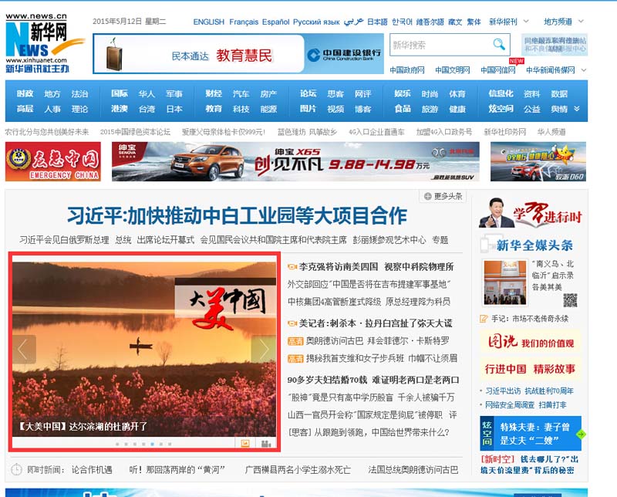This screenshot has height=497, width=617.
Task: Open the 地方频道 dropdown
Action: pyautogui.click(x=563, y=22)
